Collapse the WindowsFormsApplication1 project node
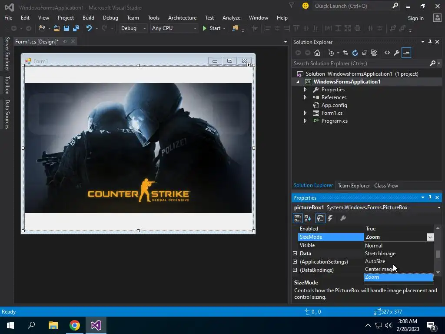Viewport: 445px width, 334px height. 298,82
